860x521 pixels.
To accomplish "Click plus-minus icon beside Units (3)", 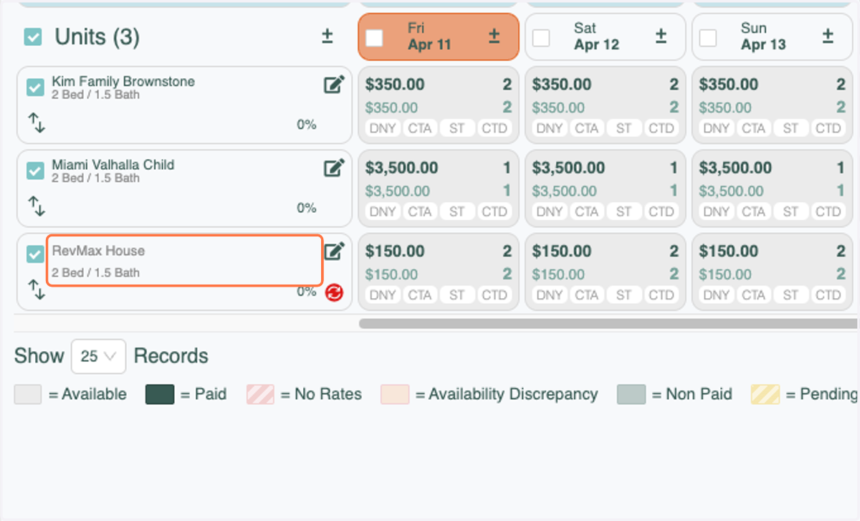I will (x=327, y=36).
